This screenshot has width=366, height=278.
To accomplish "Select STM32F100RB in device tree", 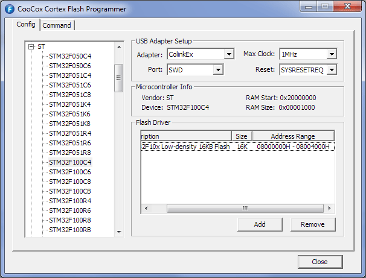I will [x=70, y=230].
